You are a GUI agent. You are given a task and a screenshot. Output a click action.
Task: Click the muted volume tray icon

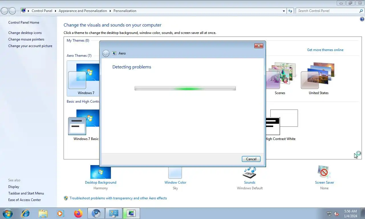point(336,214)
